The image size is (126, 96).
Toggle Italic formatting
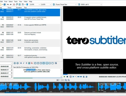click(x=24, y=63)
